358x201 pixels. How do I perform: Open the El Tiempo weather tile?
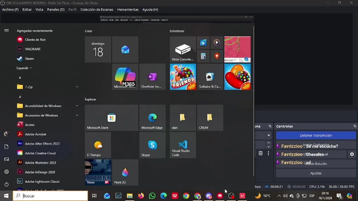98,145
